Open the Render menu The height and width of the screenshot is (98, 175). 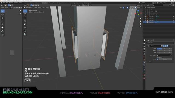pyautogui.click(x=11, y=3)
